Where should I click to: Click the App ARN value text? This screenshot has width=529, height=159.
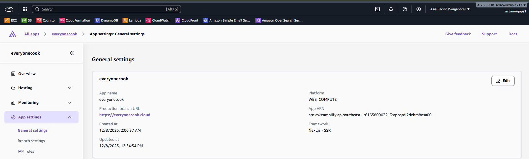click(370, 115)
